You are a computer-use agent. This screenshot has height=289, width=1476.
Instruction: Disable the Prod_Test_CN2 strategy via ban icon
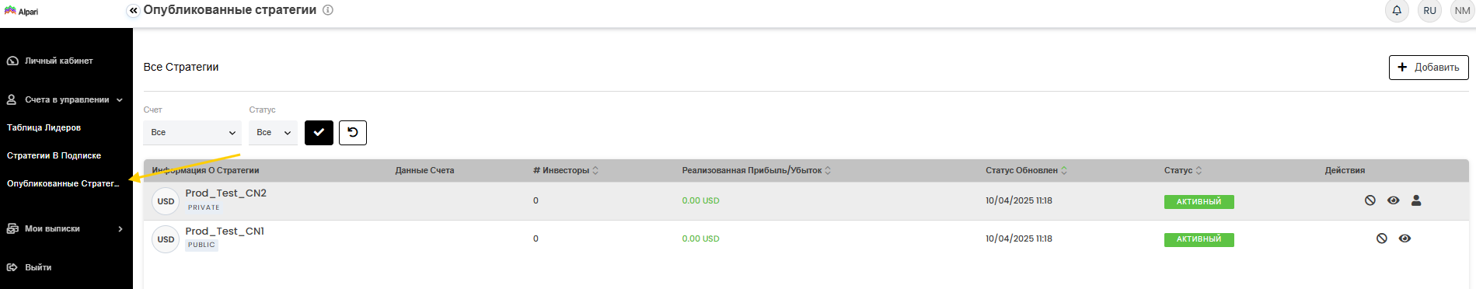(x=1370, y=200)
